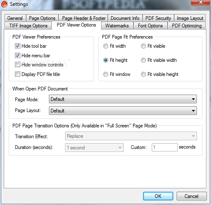Uncheck the Hide tool bar checkbox
The width and height of the screenshot is (211, 205).
[17, 46]
